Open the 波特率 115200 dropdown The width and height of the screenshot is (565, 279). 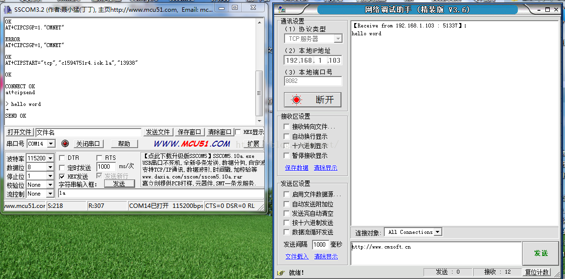(50, 158)
